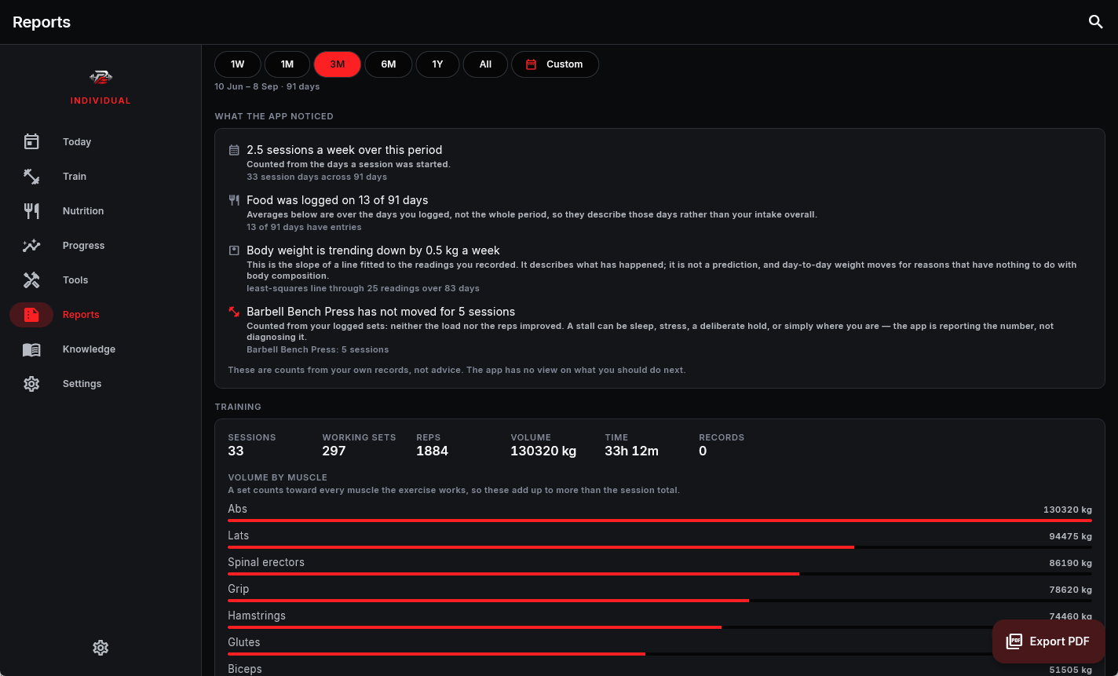Click the Grip volume bar

pos(659,601)
